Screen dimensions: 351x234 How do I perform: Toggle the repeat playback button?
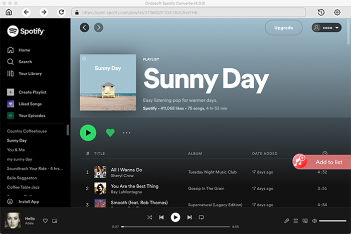pos(201,217)
